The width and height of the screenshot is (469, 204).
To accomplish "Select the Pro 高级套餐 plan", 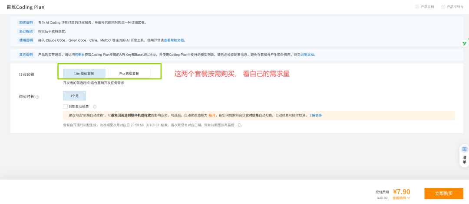I will coord(129,73).
